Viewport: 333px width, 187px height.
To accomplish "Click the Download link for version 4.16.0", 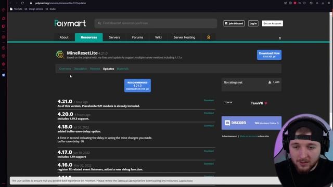I will [209, 164].
